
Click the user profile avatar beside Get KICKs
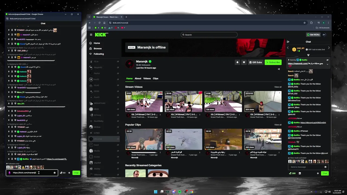click(324, 35)
